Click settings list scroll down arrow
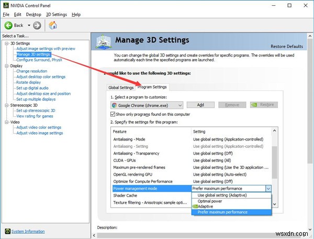The width and height of the screenshot is (314, 239). [x=275, y=204]
